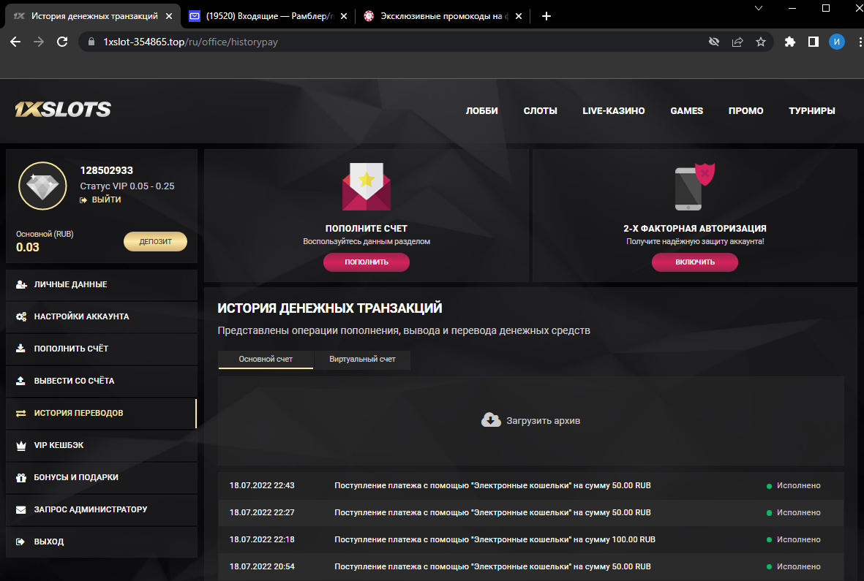
Task: Click the 1XSLOTS logo
Action: 63,110
